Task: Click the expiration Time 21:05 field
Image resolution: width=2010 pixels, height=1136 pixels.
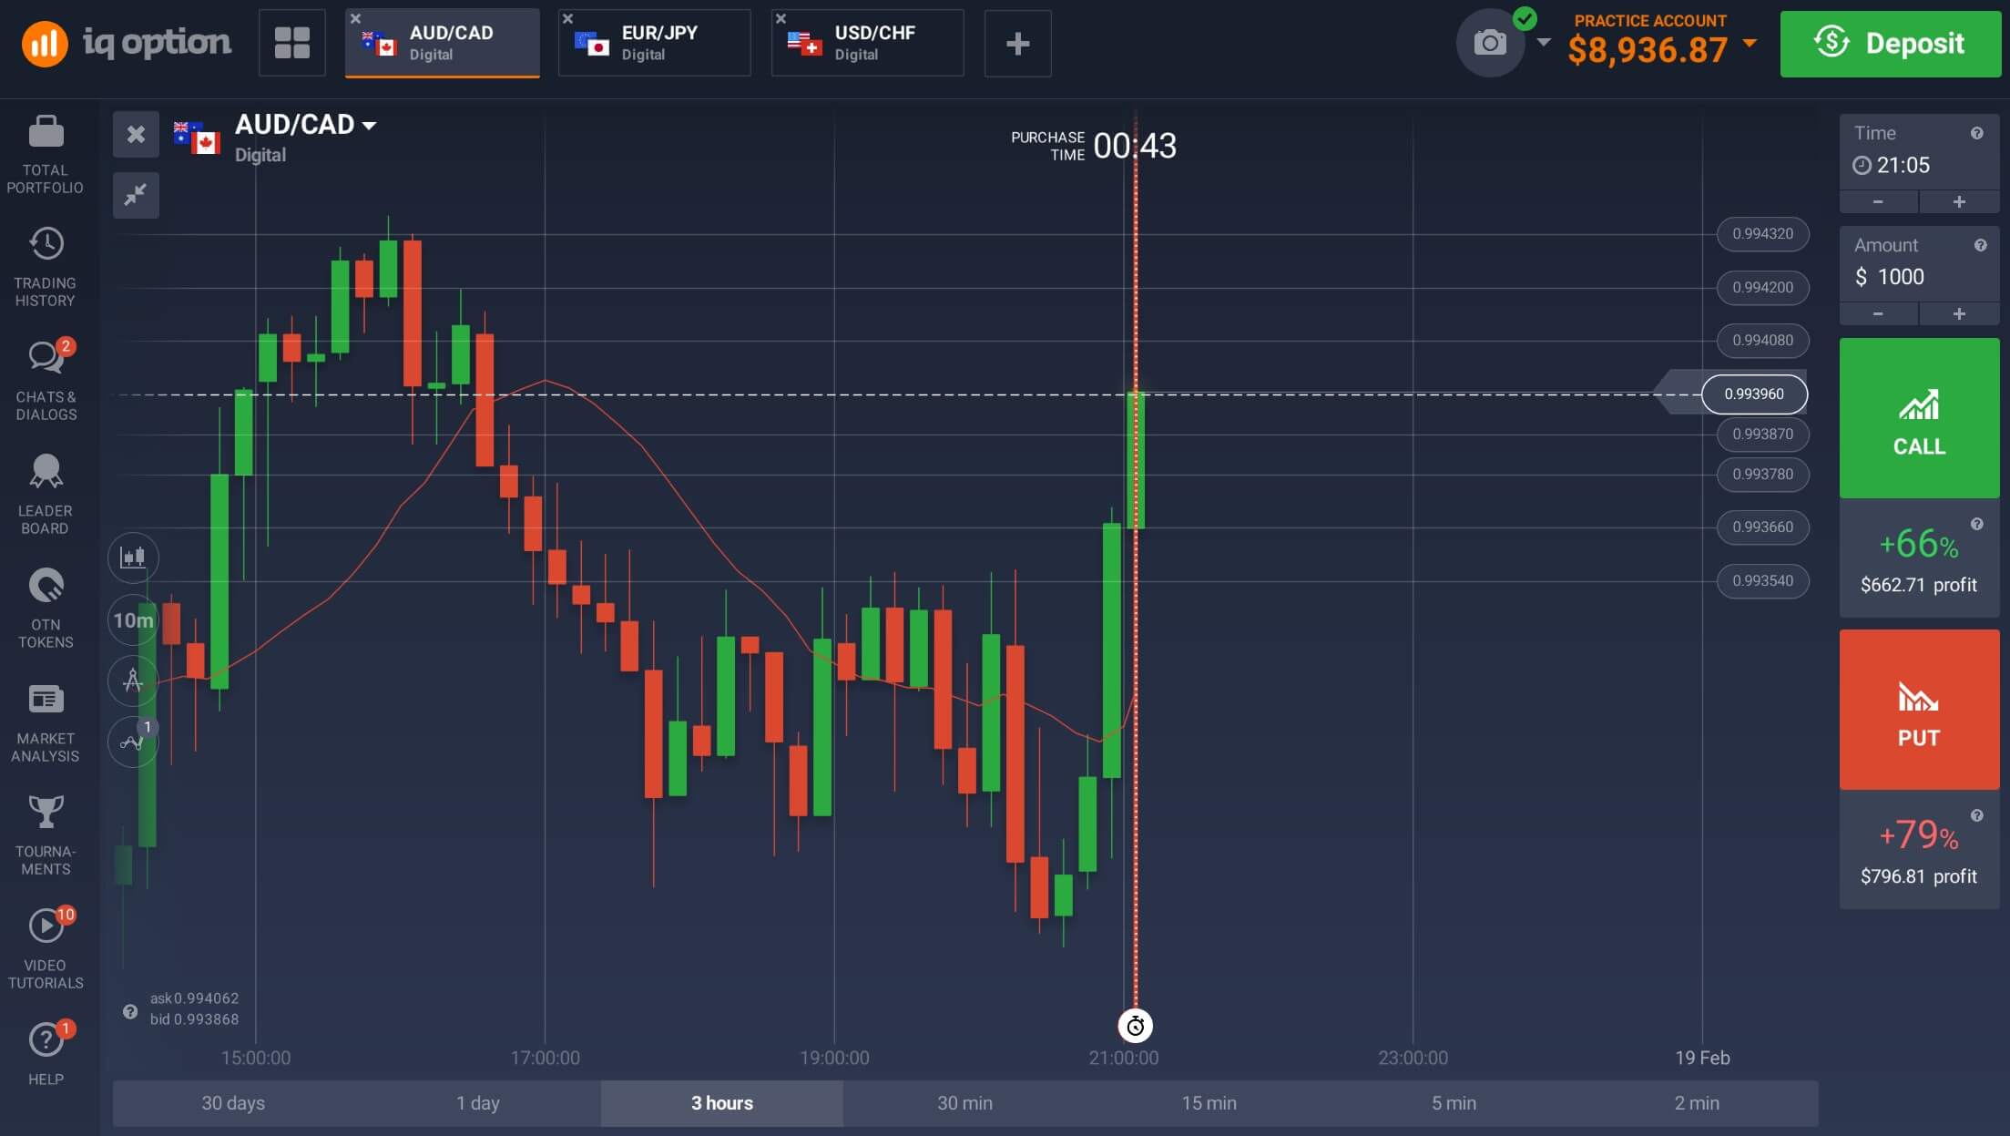Action: [1919, 153]
